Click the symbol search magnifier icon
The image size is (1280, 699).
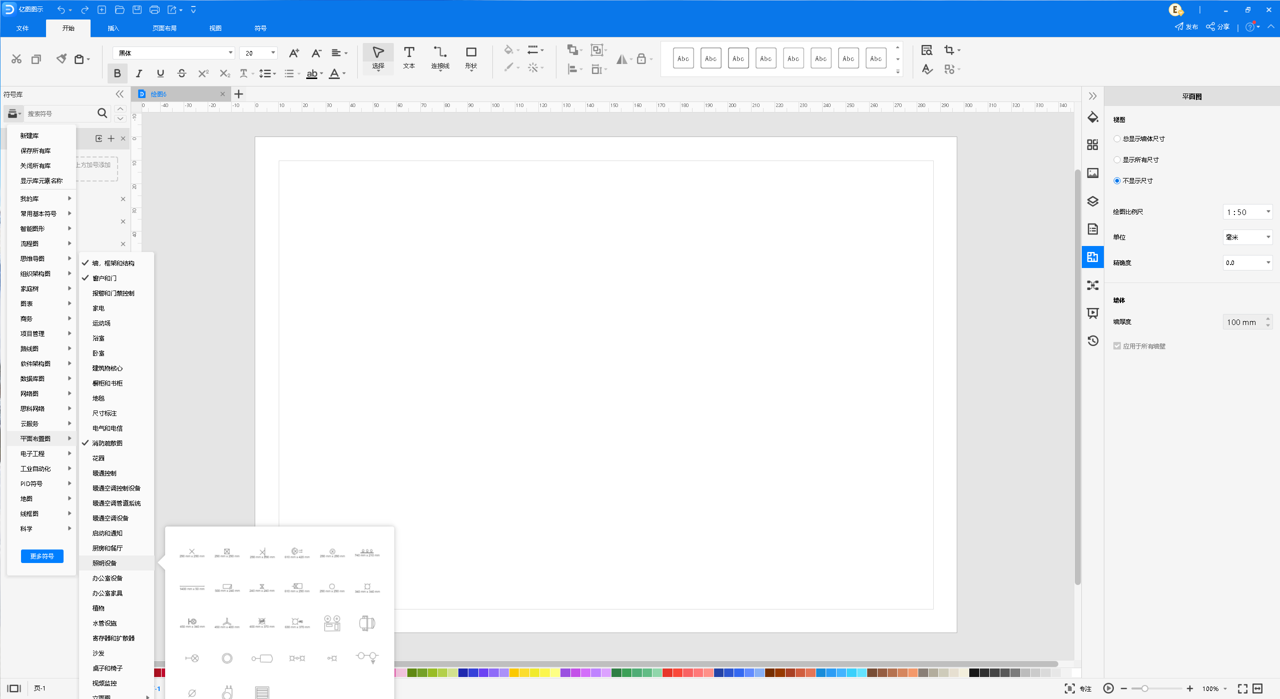click(102, 113)
